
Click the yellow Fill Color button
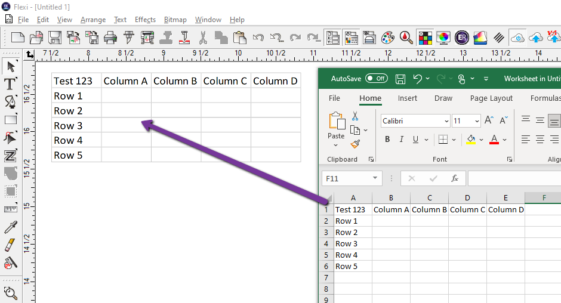point(471,140)
